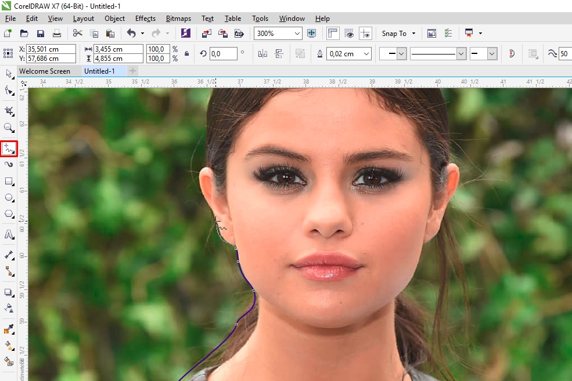572x381 pixels.
Task: Select the Zoom tool
Action: 8,128
